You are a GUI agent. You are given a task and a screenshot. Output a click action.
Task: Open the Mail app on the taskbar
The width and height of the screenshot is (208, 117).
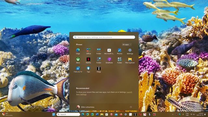tap(116, 114)
